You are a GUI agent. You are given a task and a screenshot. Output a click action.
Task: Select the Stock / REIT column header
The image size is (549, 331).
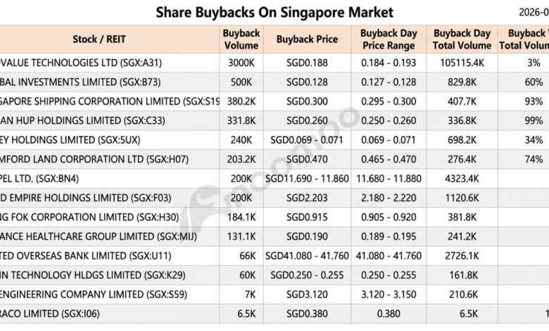click(x=99, y=39)
